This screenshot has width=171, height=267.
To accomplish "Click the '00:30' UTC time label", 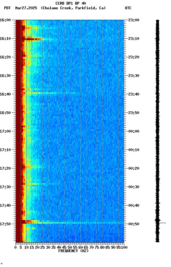I will (134, 187).
